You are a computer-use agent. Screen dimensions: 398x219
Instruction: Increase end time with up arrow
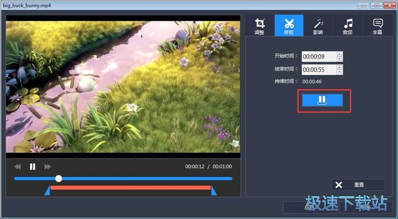coord(340,67)
